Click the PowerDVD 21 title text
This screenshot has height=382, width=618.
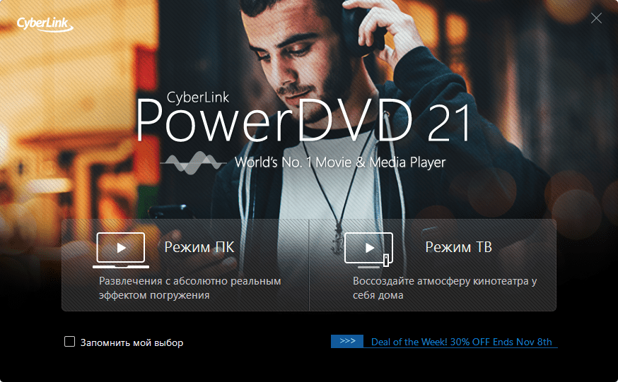(303, 120)
